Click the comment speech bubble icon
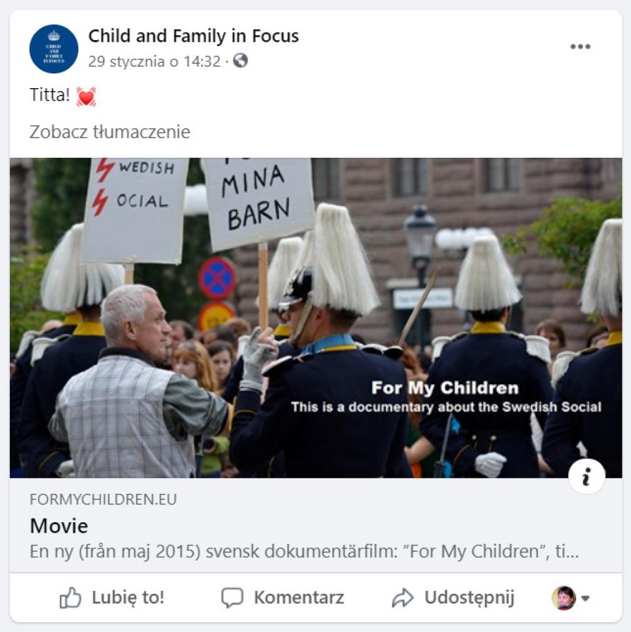The height and width of the screenshot is (632, 631). [232, 597]
